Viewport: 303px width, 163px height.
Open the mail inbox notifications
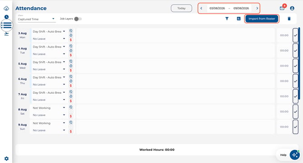(x=282, y=8)
